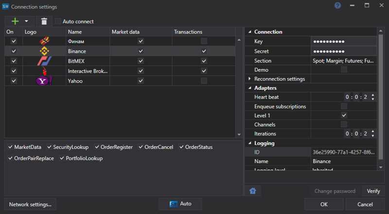389x214 pixels.
Task: Expand the Reconnection settings group
Action: point(250,79)
